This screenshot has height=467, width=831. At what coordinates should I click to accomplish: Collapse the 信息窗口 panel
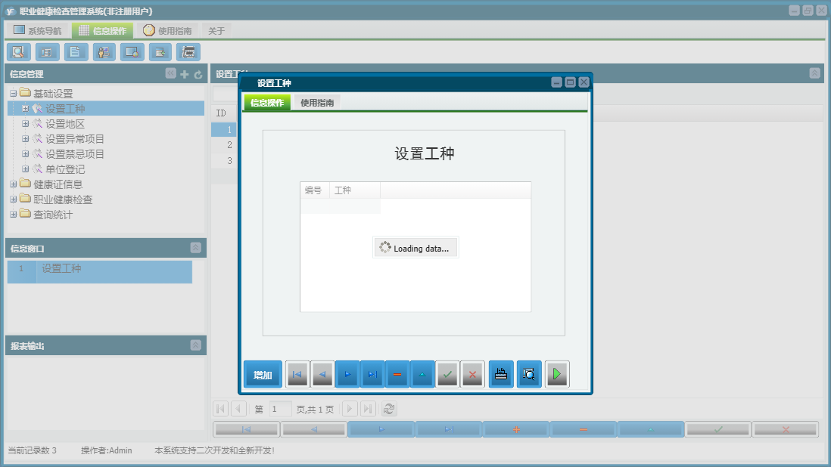pyautogui.click(x=195, y=248)
